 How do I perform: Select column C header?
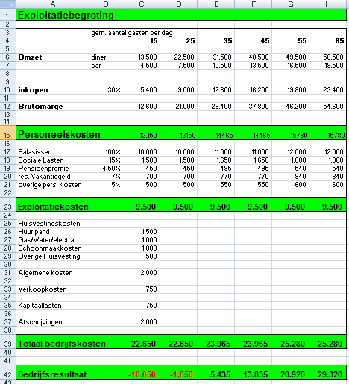point(141,4)
